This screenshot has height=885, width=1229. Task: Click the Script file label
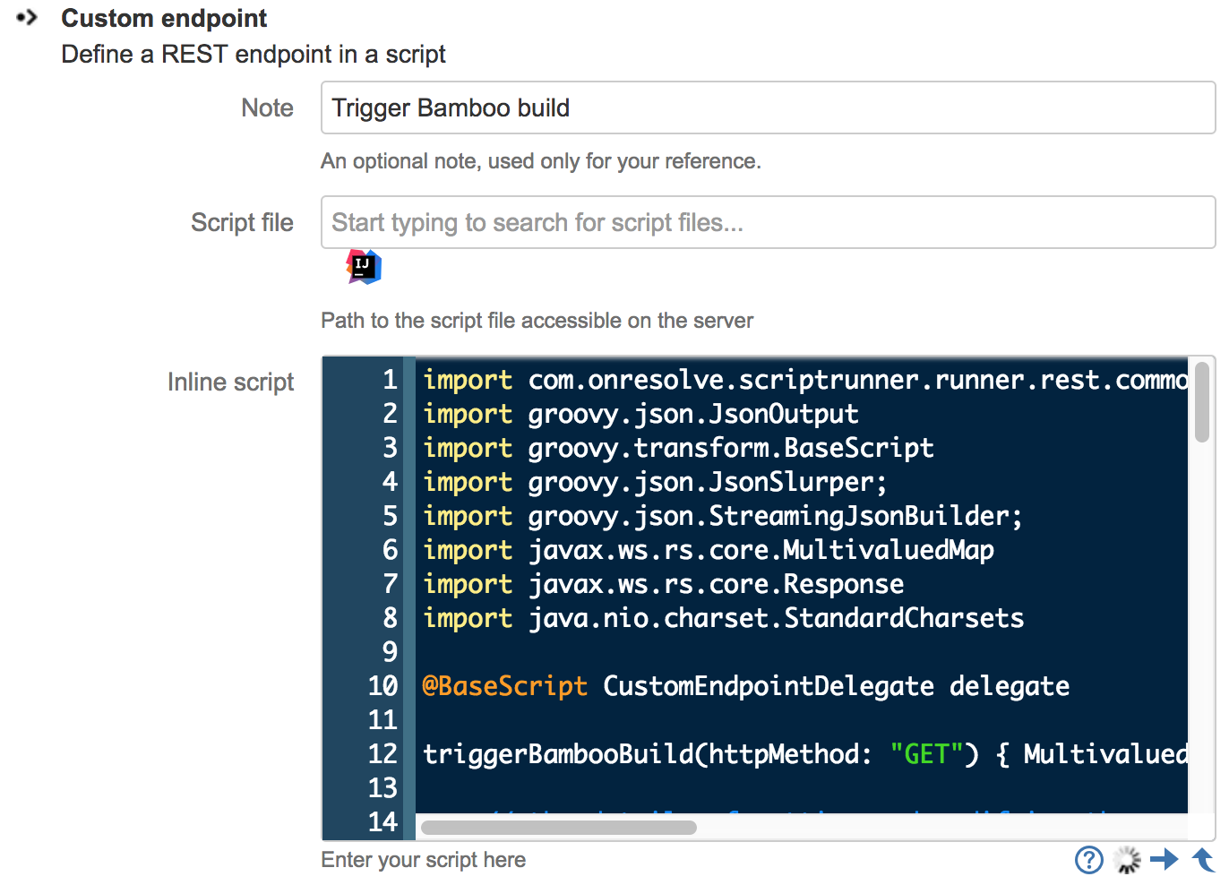pos(242,222)
